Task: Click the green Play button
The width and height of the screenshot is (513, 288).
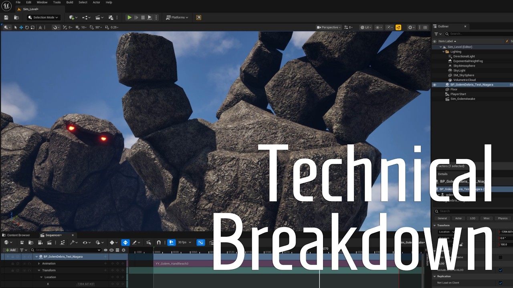Action: pos(129,18)
